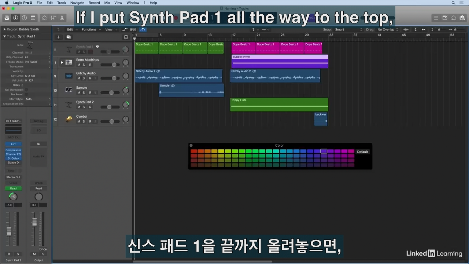Toggle the Show Automation icon
Screen dimensions: 469x264
[x=125, y=29]
